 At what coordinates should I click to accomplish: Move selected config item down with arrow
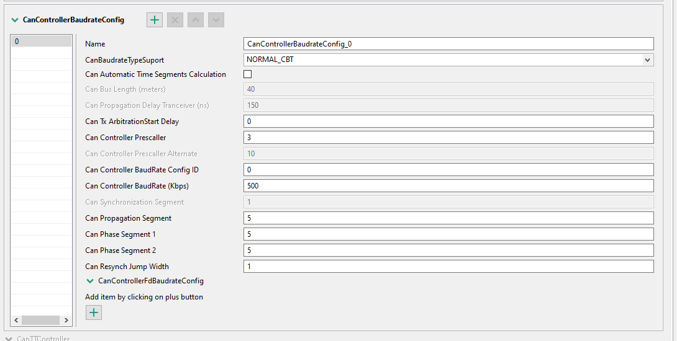click(216, 20)
